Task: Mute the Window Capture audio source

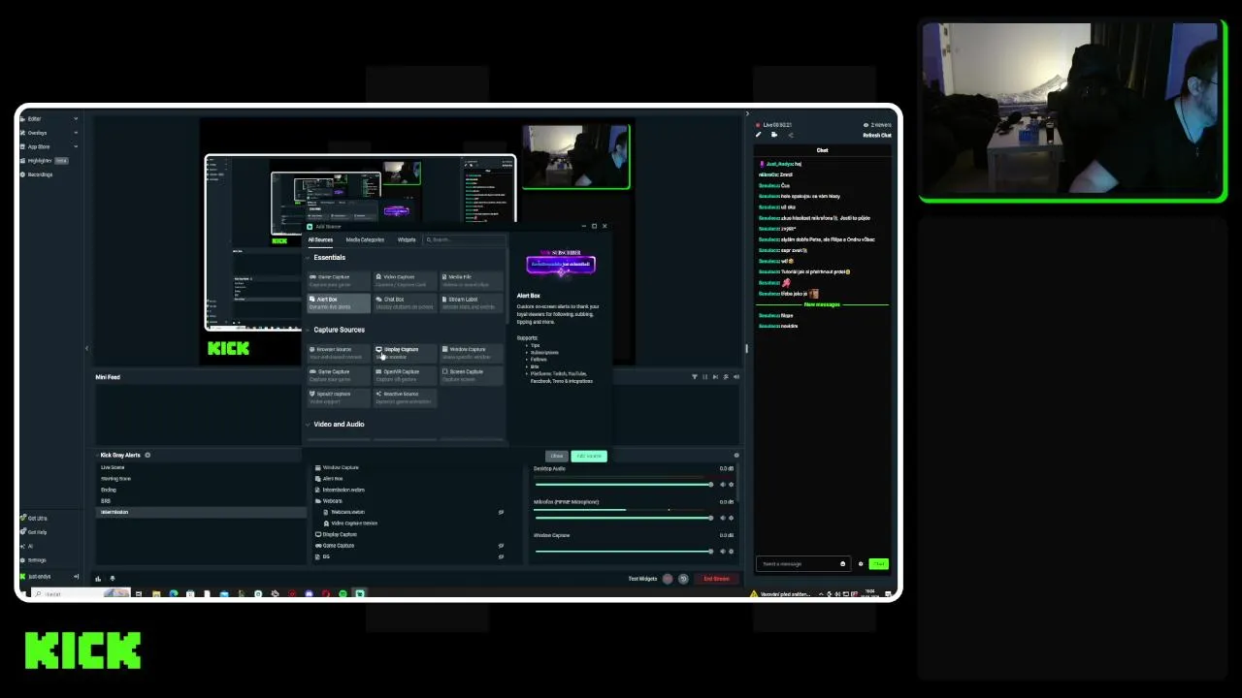Action: point(722,552)
